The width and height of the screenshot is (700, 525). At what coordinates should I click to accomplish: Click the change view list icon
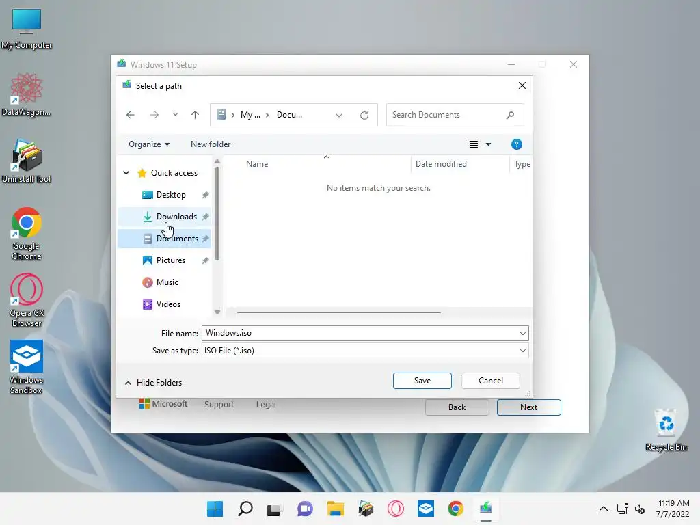pyautogui.click(x=474, y=144)
